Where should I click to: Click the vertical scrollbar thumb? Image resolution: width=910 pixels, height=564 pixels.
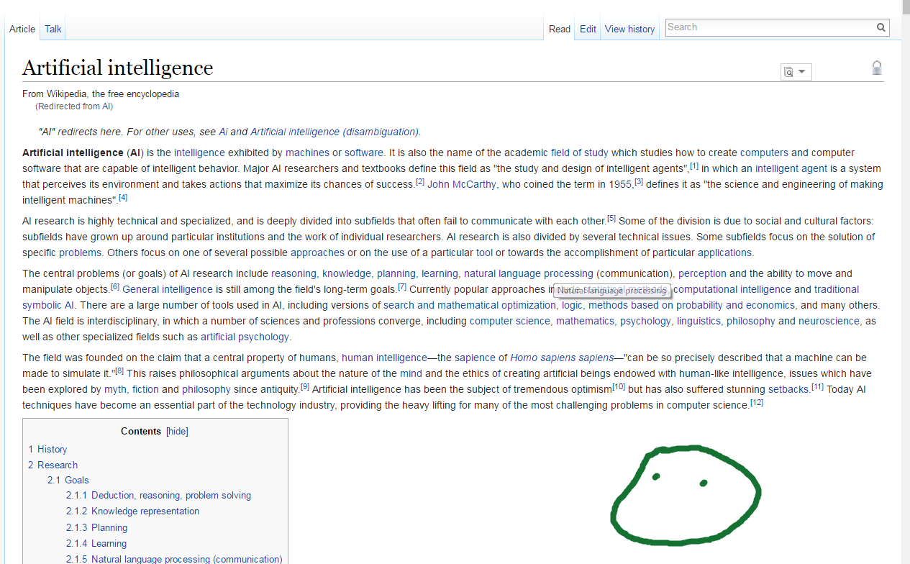[905, 9]
